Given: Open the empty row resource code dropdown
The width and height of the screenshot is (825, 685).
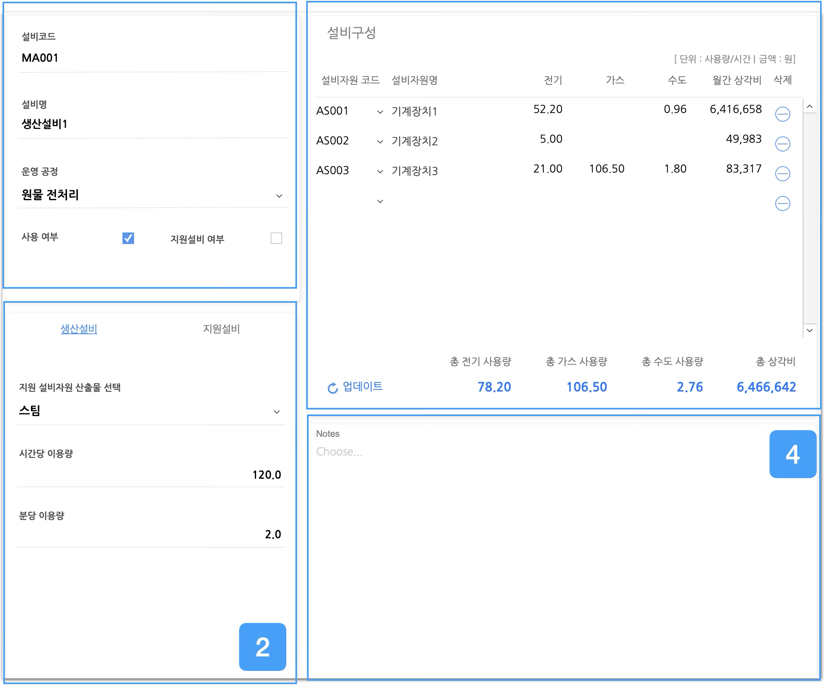Looking at the screenshot, I should (x=380, y=201).
